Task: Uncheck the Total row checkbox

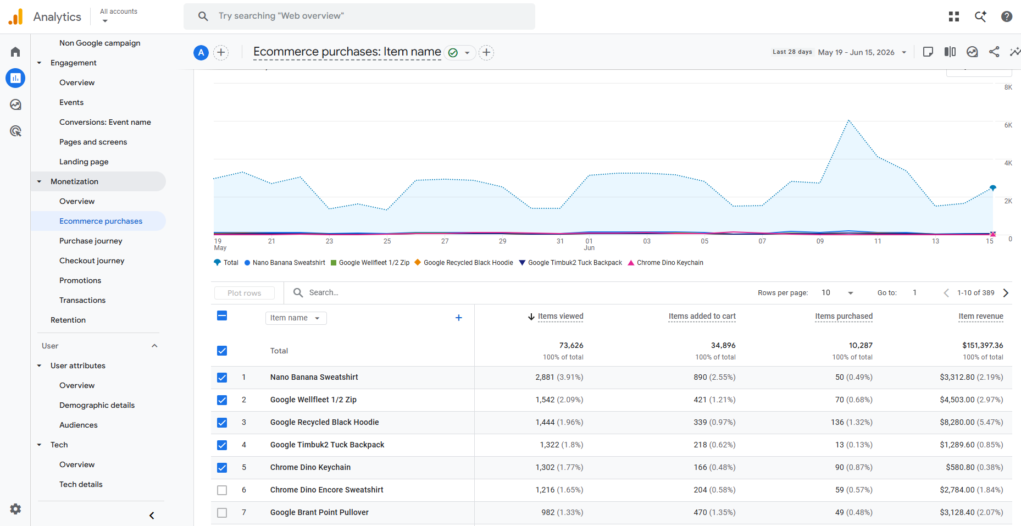Action: 222,351
